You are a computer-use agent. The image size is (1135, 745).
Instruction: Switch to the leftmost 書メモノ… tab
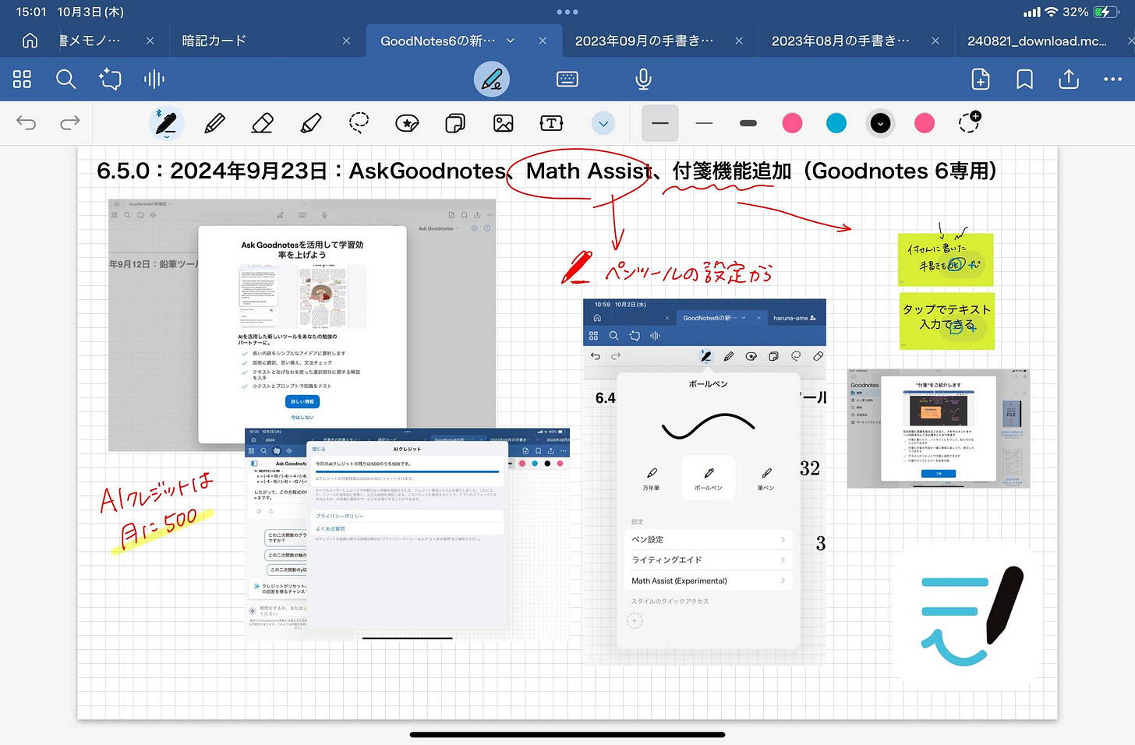[90, 41]
